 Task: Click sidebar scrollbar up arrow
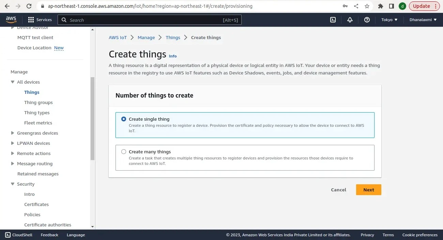point(92,30)
